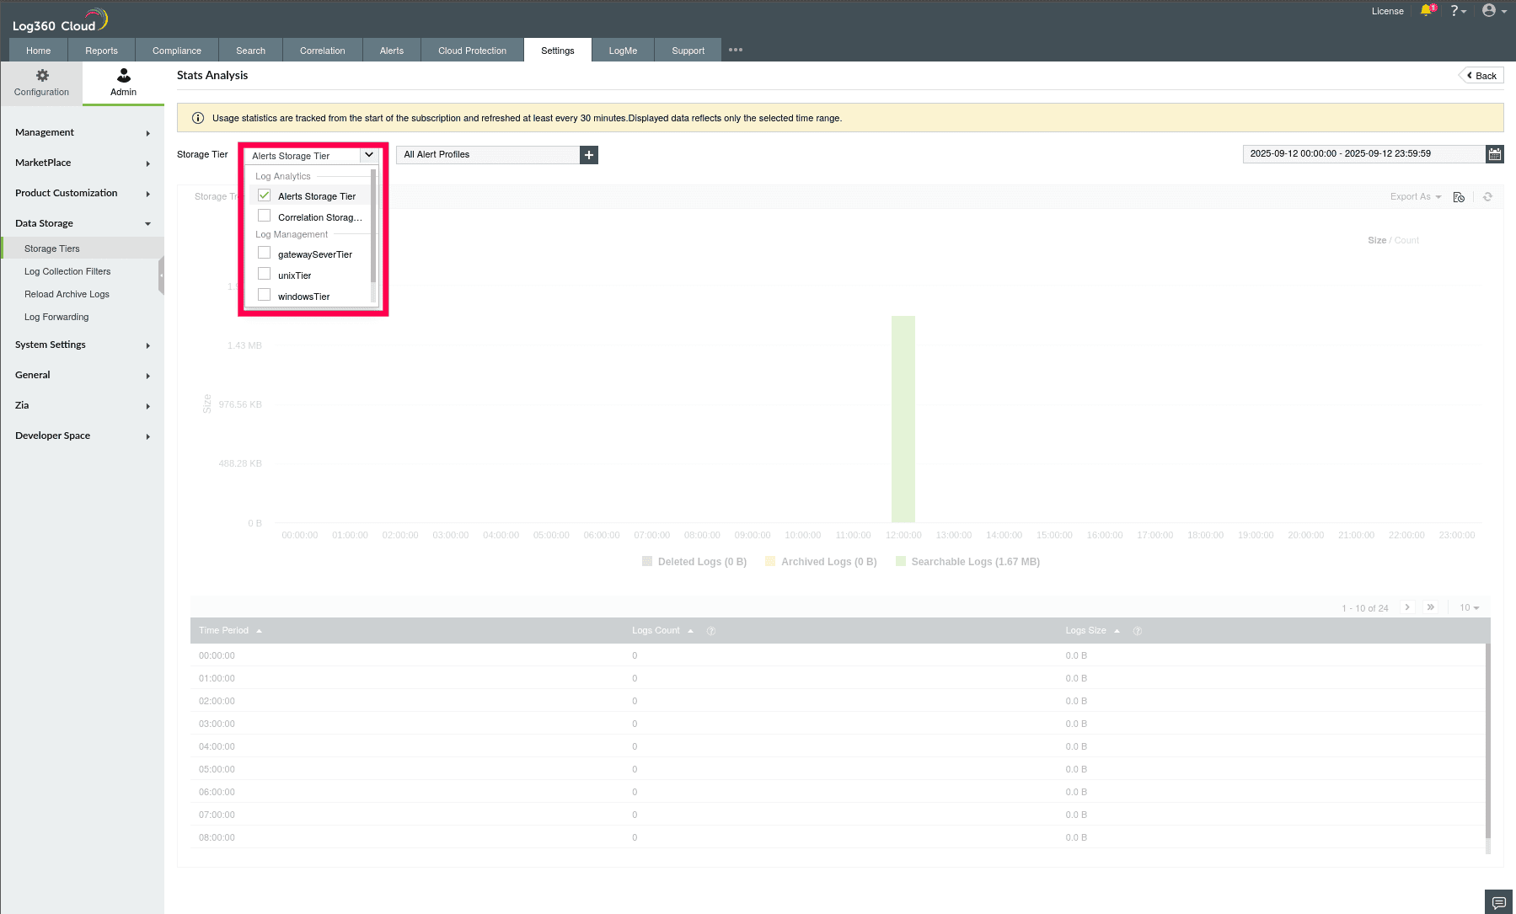Image resolution: width=1516 pixels, height=914 pixels.
Task: Expand the System Settings section
Action: (x=83, y=345)
